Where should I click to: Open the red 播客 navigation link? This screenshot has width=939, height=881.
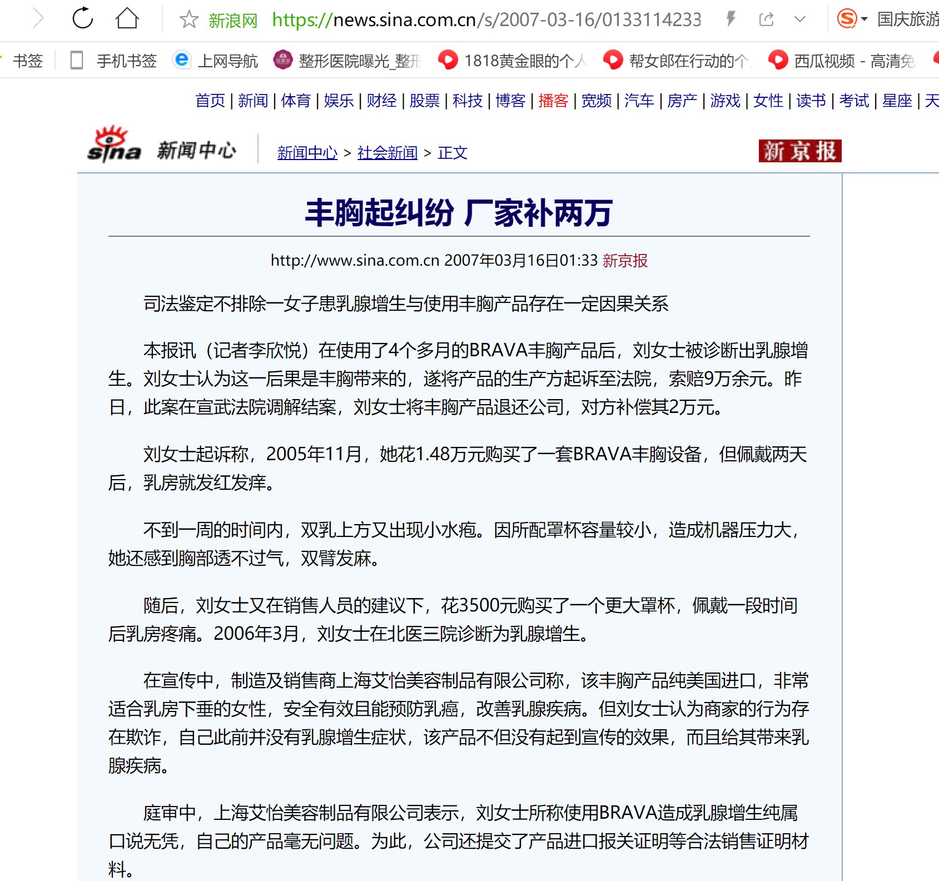tap(553, 101)
